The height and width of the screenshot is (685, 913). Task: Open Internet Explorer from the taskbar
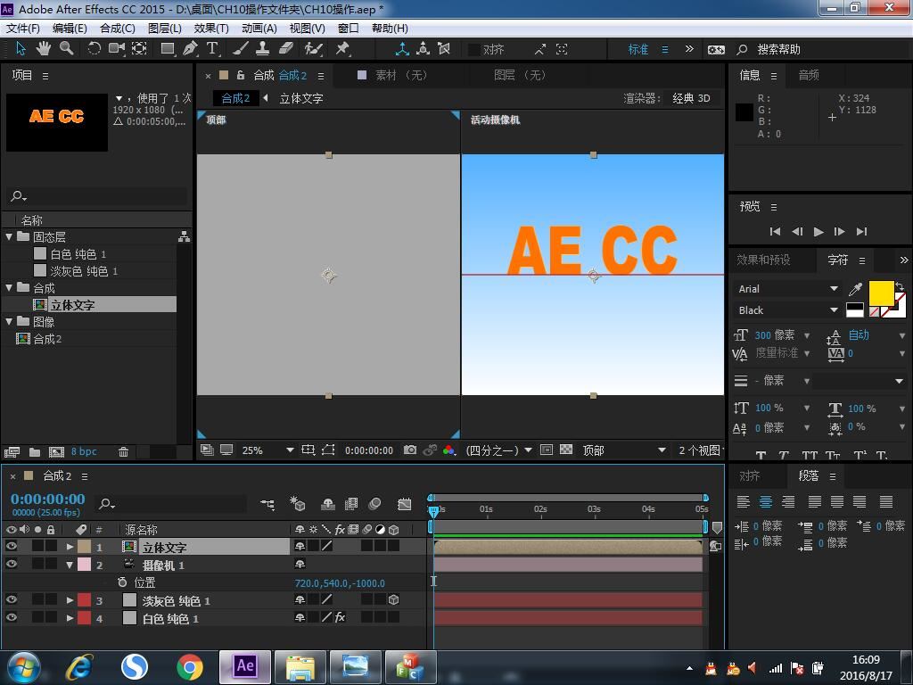click(x=79, y=667)
